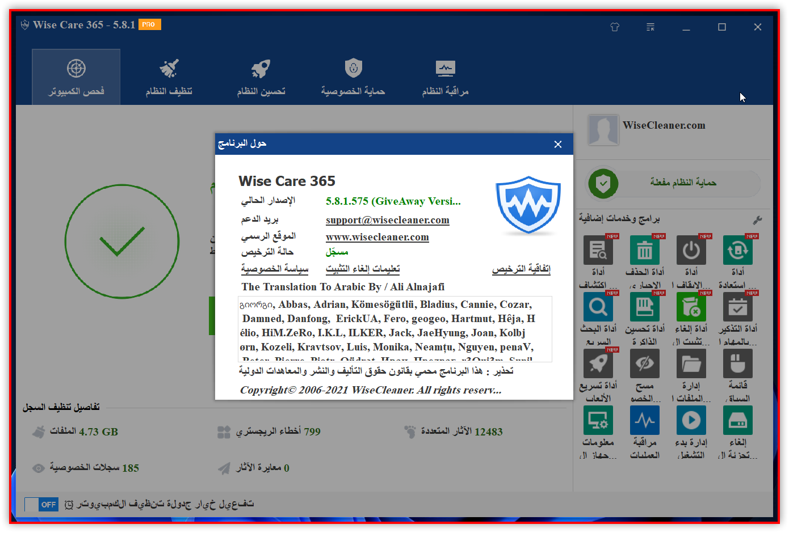Click the Copyright 2006-2021 WiseCleaner text

click(x=371, y=390)
